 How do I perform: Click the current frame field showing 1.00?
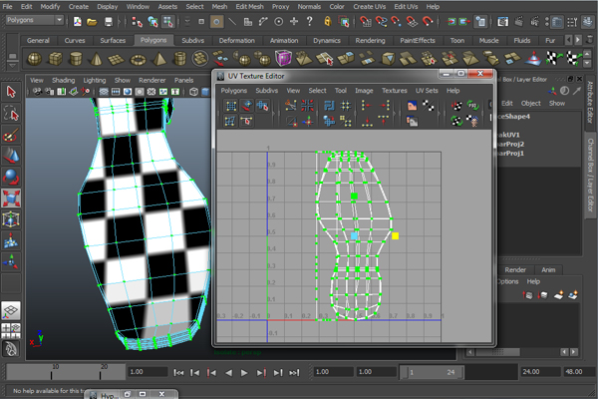tap(148, 372)
